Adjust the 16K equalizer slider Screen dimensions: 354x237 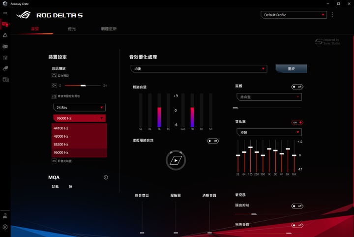point(294,155)
